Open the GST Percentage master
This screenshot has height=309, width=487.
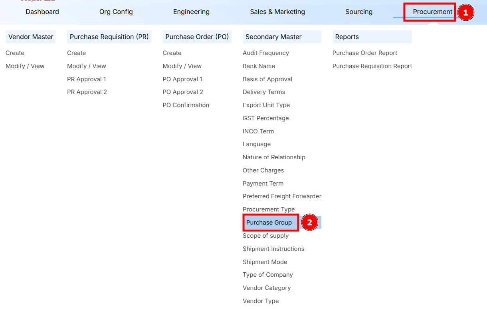tap(265, 118)
